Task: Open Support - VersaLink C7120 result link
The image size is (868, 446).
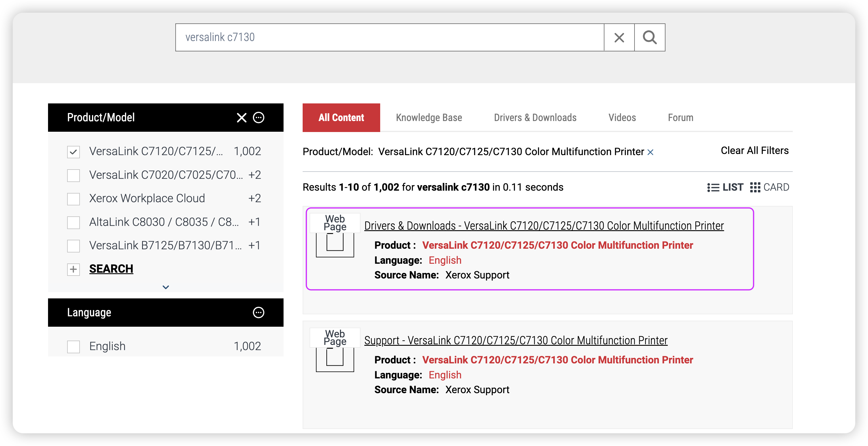Action: click(516, 340)
